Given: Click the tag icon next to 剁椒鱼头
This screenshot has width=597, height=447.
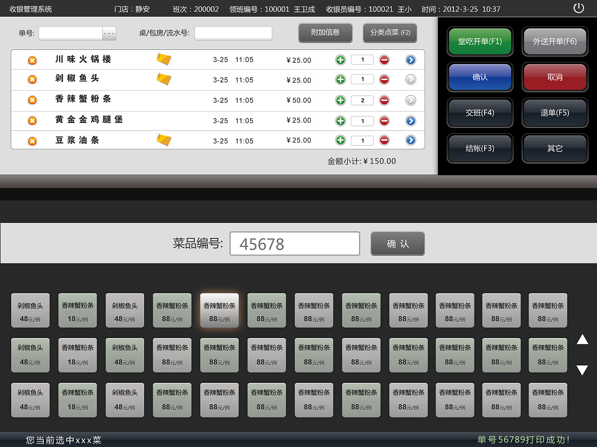Looking at the screenshot, I should 164,79.
